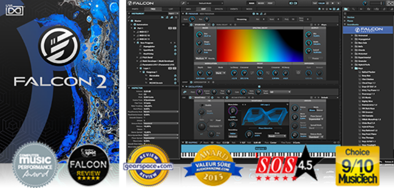Viewport: 394px width, 188px height.
Task: Click the link icon in the Oscillators row
Action: pos(184,92)
